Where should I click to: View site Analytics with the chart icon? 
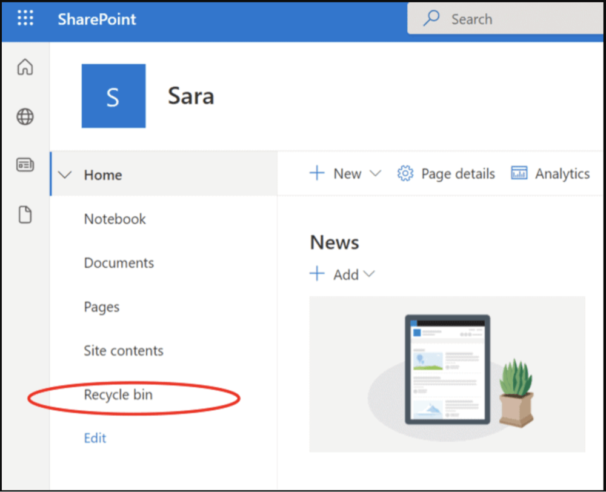pyautogui.click(x=519, y=173)
